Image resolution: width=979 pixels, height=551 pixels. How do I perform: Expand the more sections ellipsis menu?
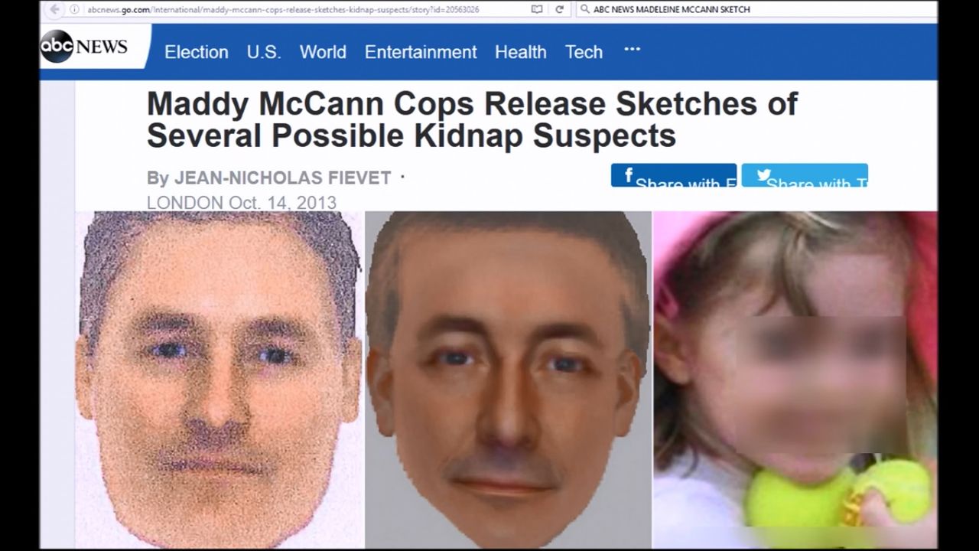coord(632,49)
